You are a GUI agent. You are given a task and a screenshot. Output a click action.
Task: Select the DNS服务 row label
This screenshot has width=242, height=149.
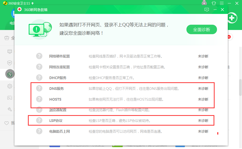pos(57,89)
